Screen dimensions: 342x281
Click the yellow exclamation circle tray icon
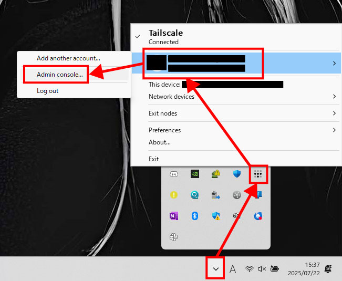(173, 195)
